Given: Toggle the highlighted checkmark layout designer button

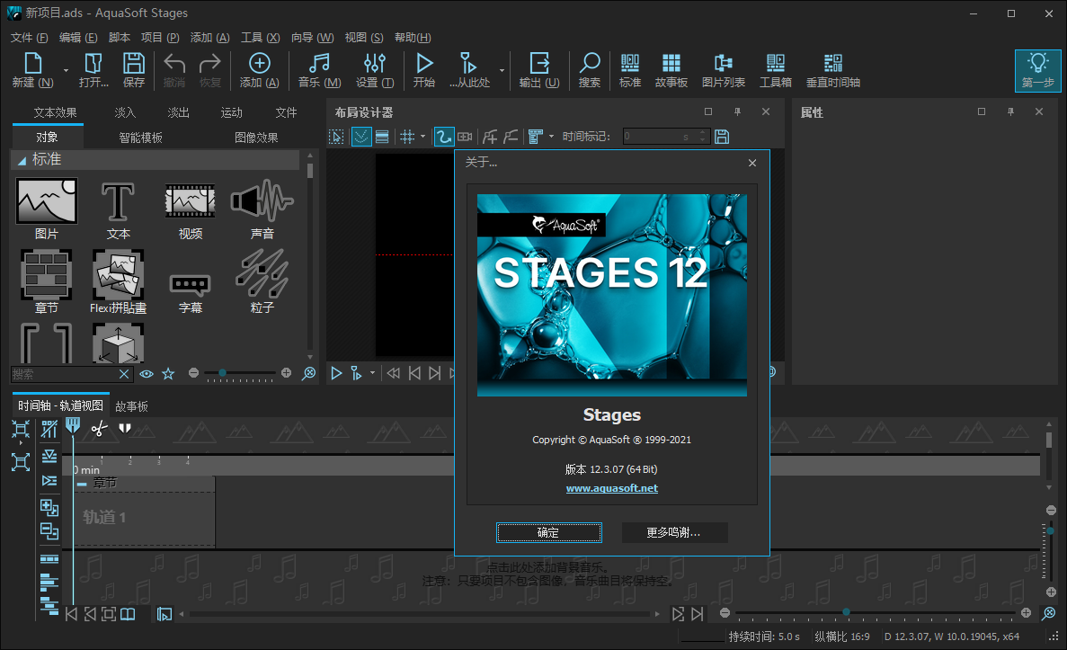Looking at the screenshot, I should coord(360,137).
